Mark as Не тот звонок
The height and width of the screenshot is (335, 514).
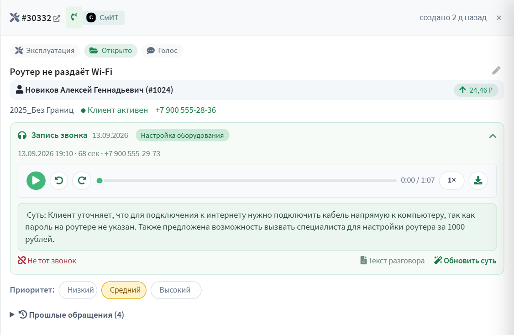(x=47, y=261)
